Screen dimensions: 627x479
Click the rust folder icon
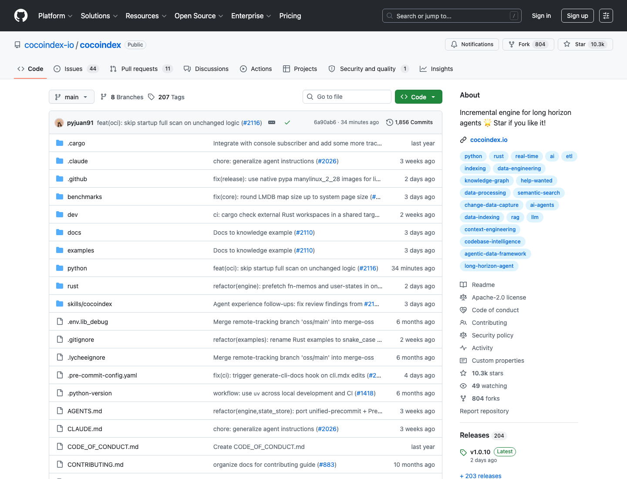tap(60, 286)
